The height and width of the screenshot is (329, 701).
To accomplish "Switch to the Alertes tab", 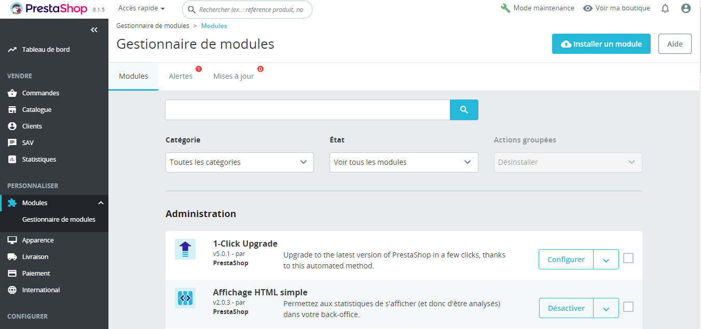I will pos(181,76).
